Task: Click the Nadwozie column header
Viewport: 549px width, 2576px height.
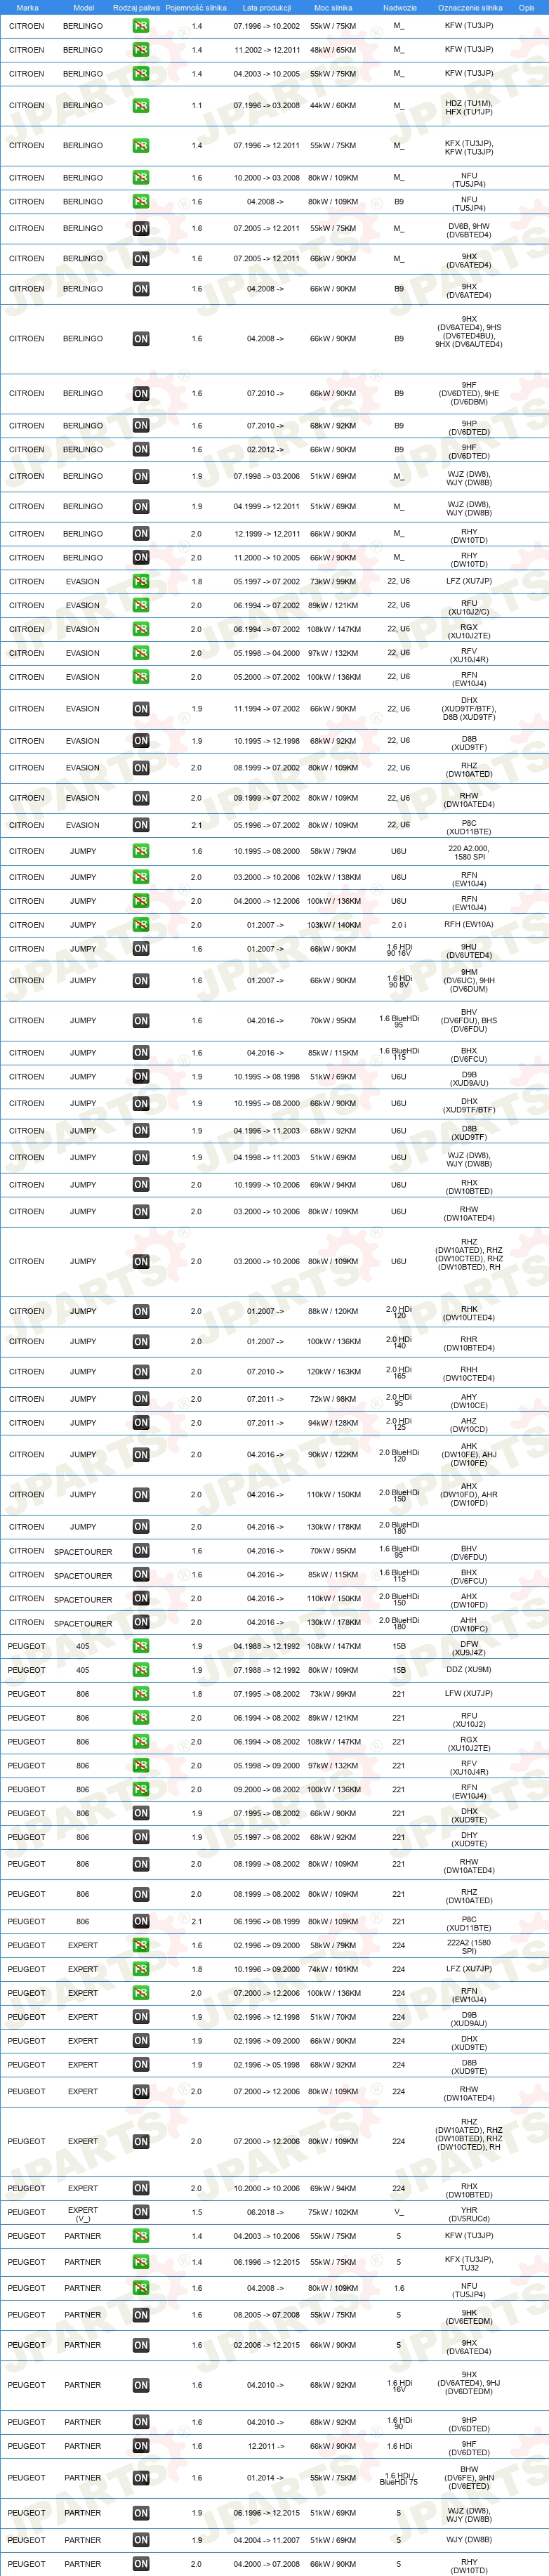Action: click(399, 7)
